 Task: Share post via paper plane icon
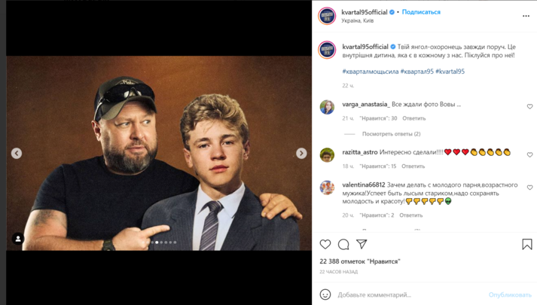coord(362,244)
